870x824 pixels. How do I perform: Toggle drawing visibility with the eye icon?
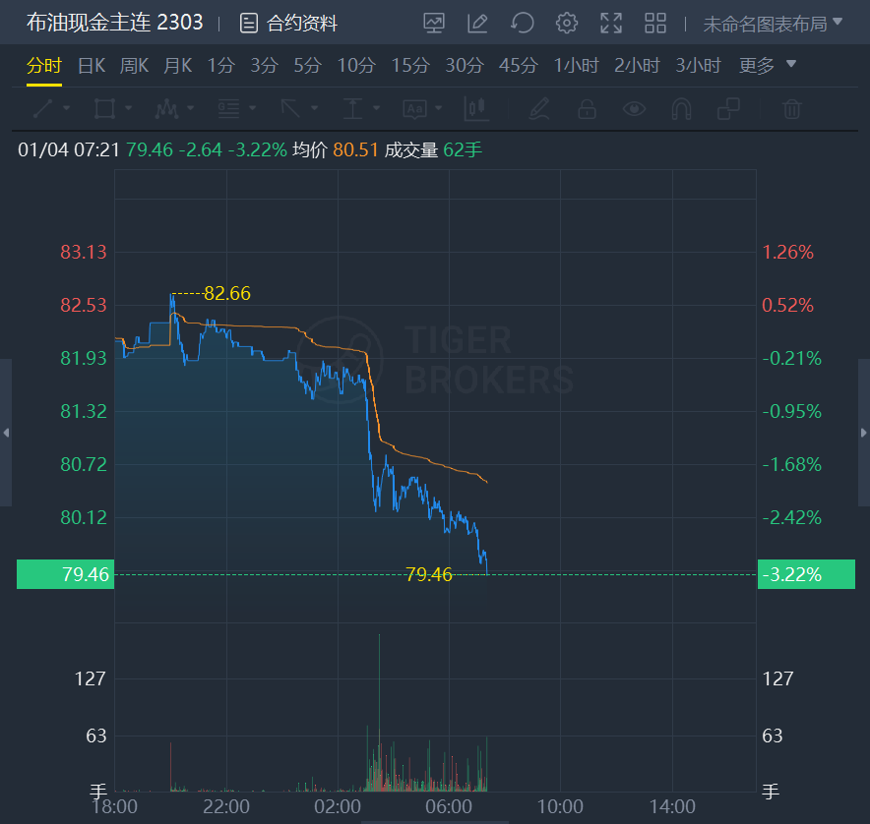[x=635, y=108]
